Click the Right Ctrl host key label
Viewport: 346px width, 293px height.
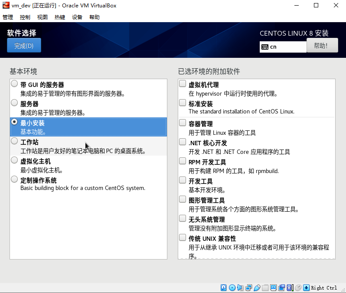click(324, 288)
